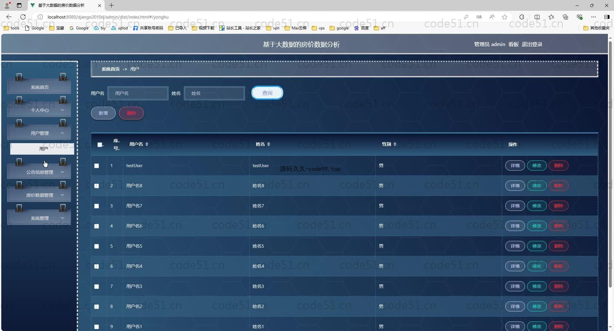Open the browser profile icon
The image size is (614, 331).
tap(7, 5)
